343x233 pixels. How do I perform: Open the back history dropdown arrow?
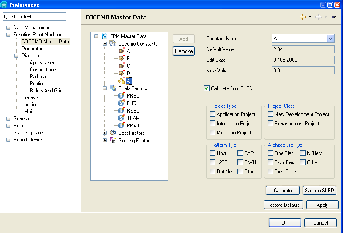pyautogui.click(x=310, y=17)
